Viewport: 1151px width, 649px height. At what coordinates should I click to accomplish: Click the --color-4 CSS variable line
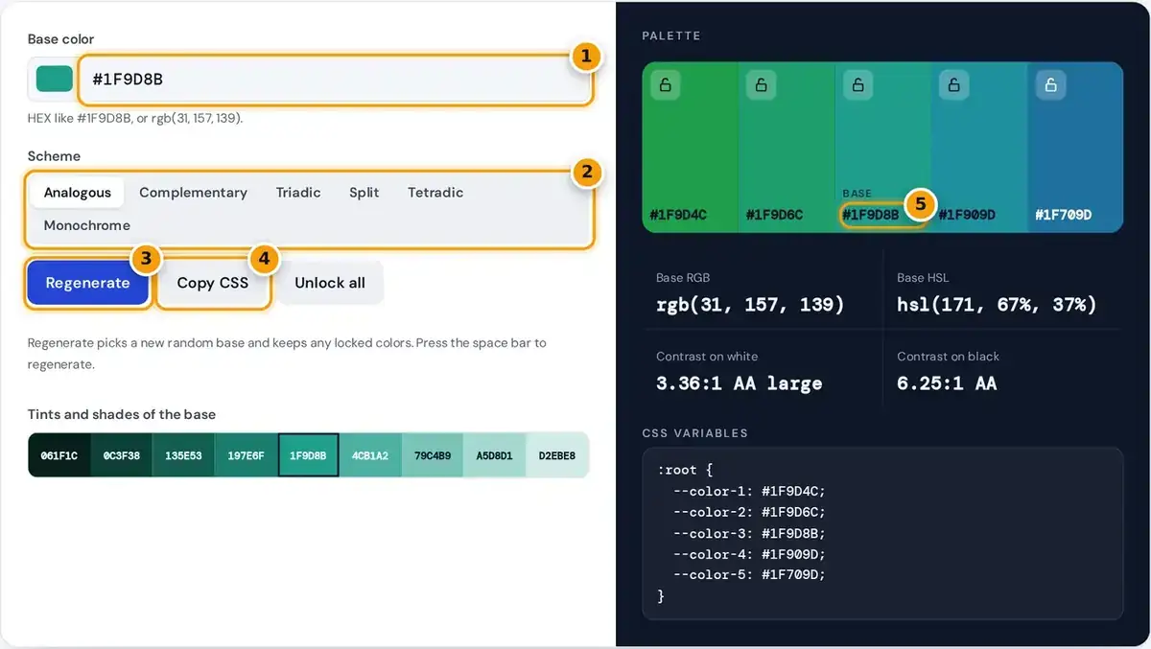pos(749,554)
